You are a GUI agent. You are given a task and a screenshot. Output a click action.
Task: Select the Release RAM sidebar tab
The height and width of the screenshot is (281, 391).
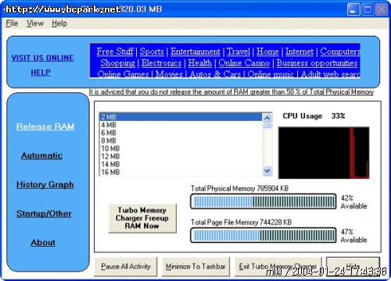pyautogui.click(x=45, y=126)
